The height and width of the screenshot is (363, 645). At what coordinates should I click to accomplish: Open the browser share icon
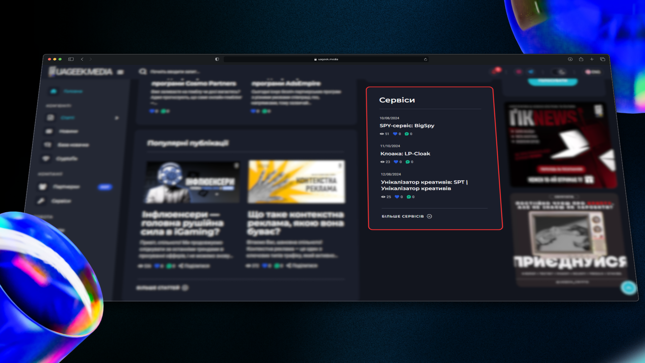point(581,59)
